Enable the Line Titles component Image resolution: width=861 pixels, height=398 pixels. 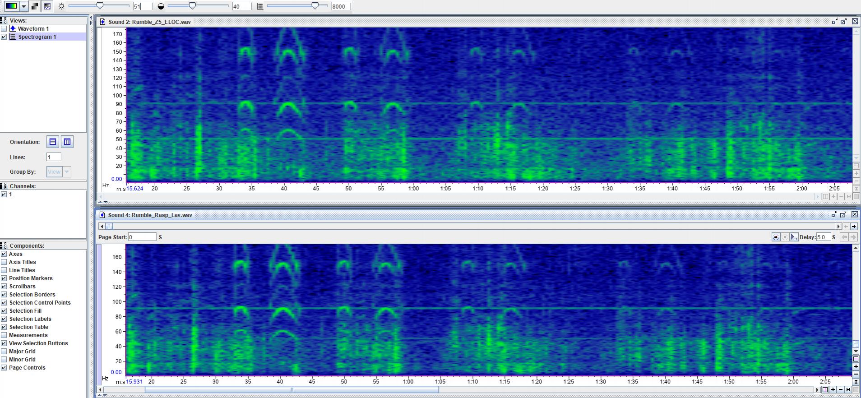pyautogui.click(x=4, y=270)
